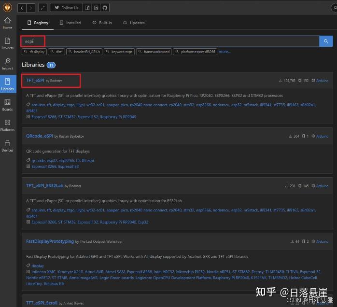Switch to the Installed tab

click(x=70, y=23)
